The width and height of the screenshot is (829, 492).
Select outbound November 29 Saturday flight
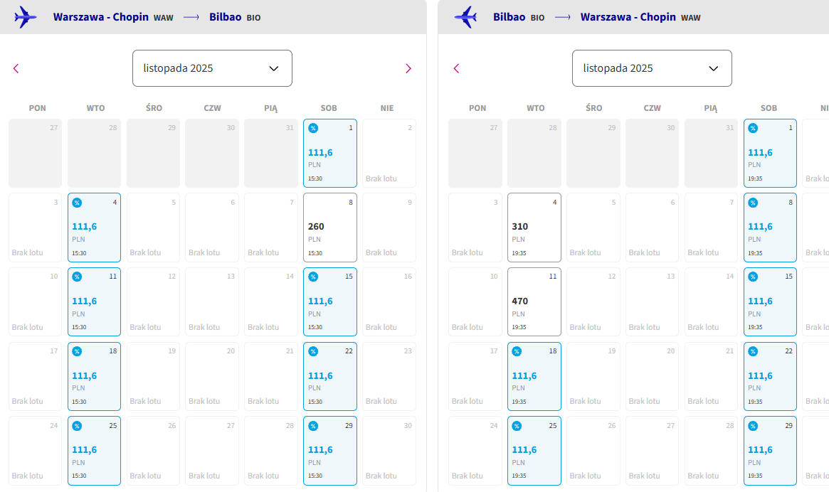click(330, 451)
